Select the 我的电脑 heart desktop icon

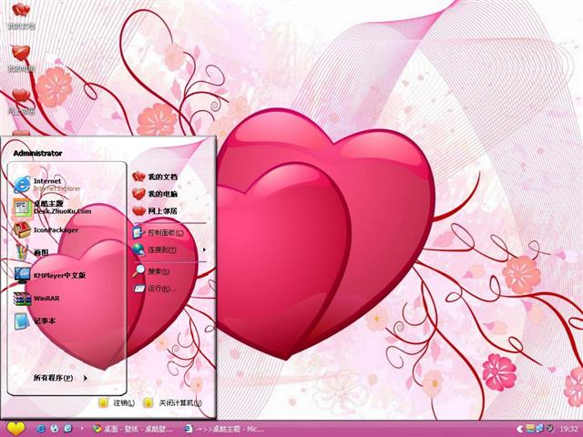tap(21, 58)
